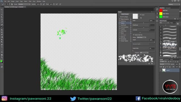Image resolution: width=181 pixels, height=102 pixels.
Task: Click the RGB Yellow swatch
Action: click(x=161, y=14)
